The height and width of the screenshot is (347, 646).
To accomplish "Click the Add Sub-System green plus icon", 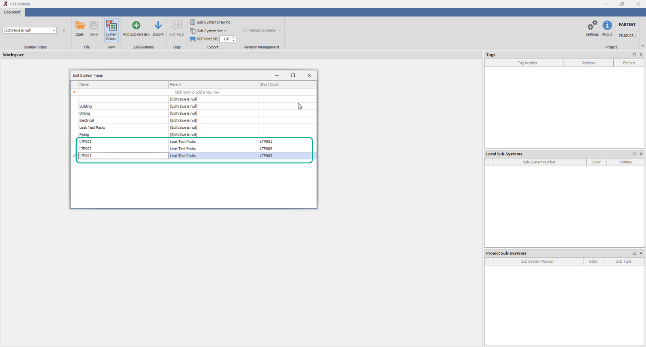I will coord(136,26).
